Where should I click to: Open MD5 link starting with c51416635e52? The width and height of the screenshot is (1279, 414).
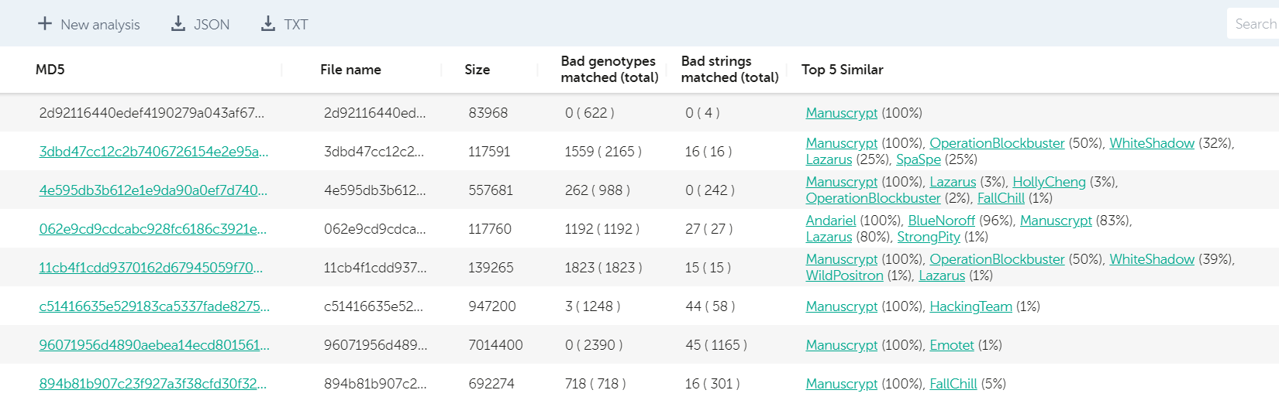click(x=154, y=306)
